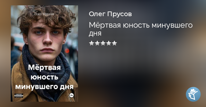Choose the third rating star
The height and width of the screenshot is (107, 206).
(x=103, y=43)
